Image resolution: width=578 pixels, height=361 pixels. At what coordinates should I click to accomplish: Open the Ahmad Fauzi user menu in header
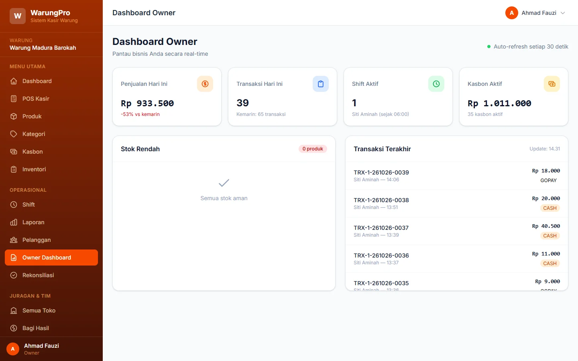tap(535, 13)
